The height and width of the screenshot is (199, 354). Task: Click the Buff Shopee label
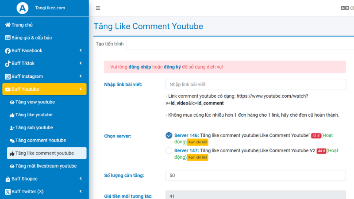[25, 179]
